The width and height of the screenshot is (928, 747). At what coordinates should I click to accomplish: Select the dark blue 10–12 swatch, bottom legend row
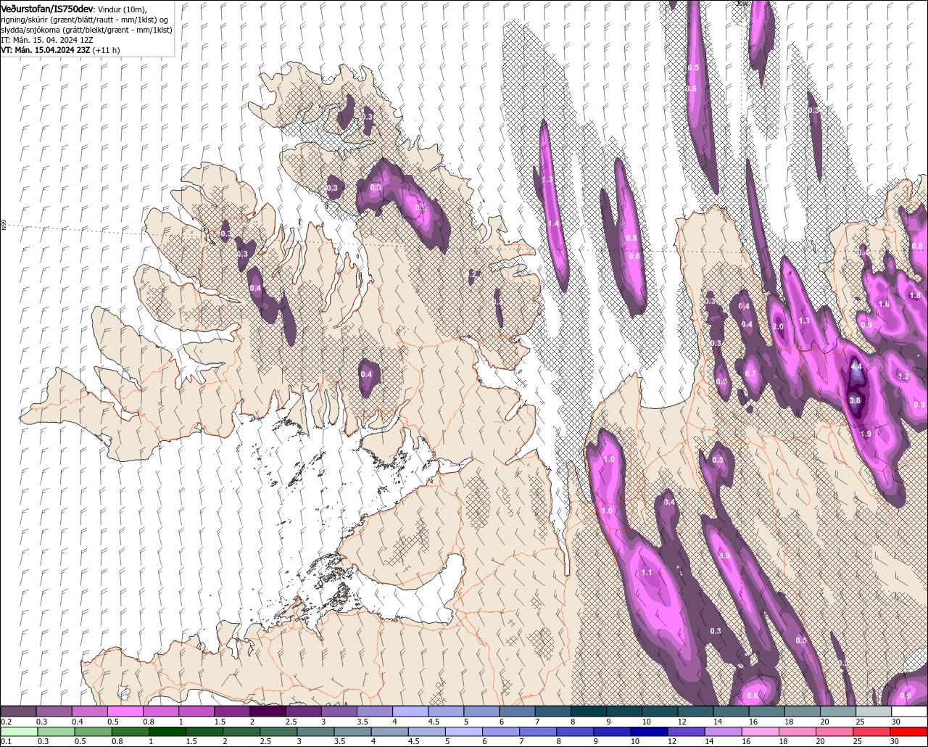pos(650,732)
